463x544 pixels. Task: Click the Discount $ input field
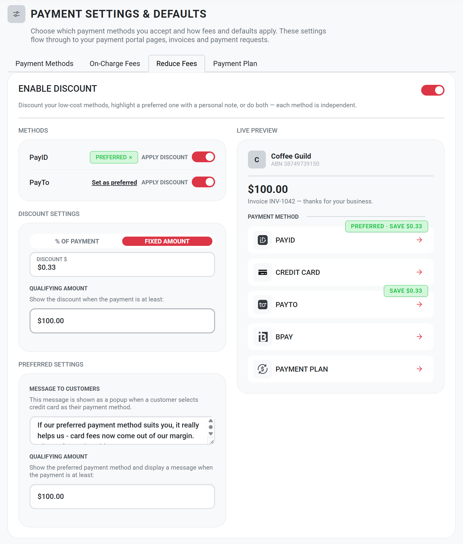(122, 264)
